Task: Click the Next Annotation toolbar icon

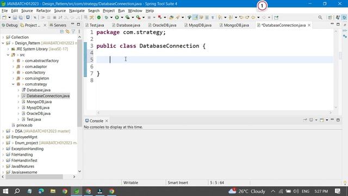Action: coord(220,17)
